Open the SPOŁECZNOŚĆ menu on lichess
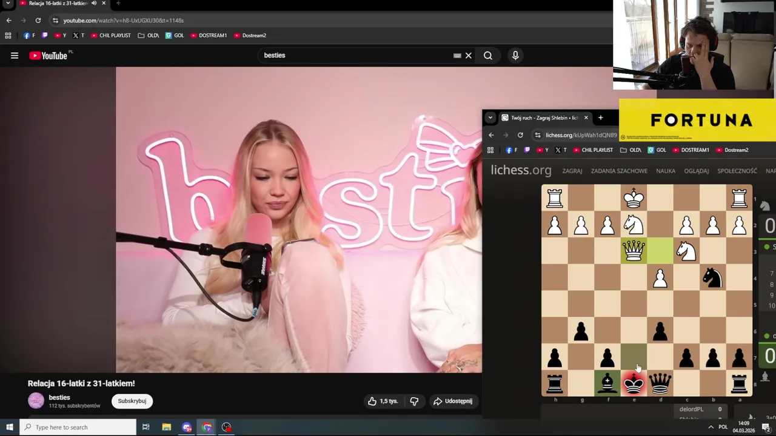 737,171
